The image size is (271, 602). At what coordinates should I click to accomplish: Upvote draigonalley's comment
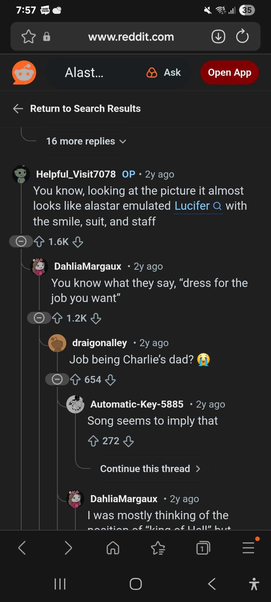tap(75, 380)
